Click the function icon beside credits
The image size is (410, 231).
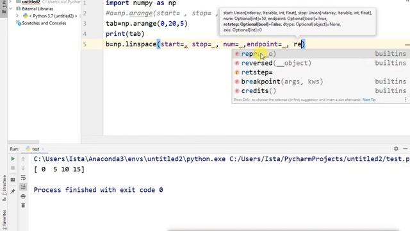coord(237,91)
